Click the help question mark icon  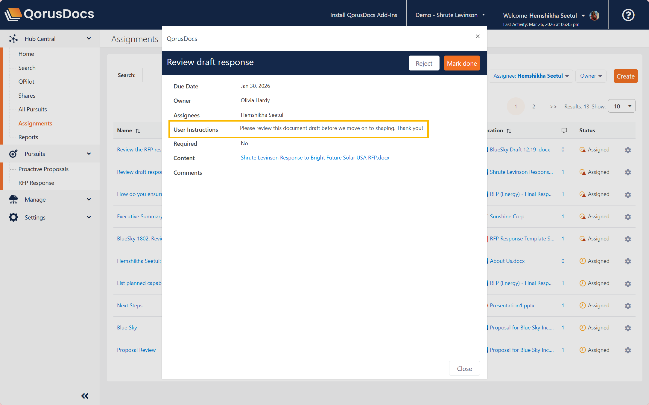(x=628, y=15)
